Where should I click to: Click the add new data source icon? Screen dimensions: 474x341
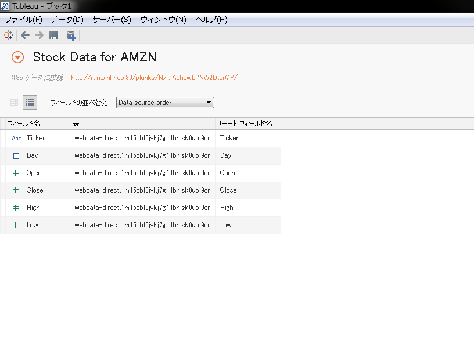70,35
